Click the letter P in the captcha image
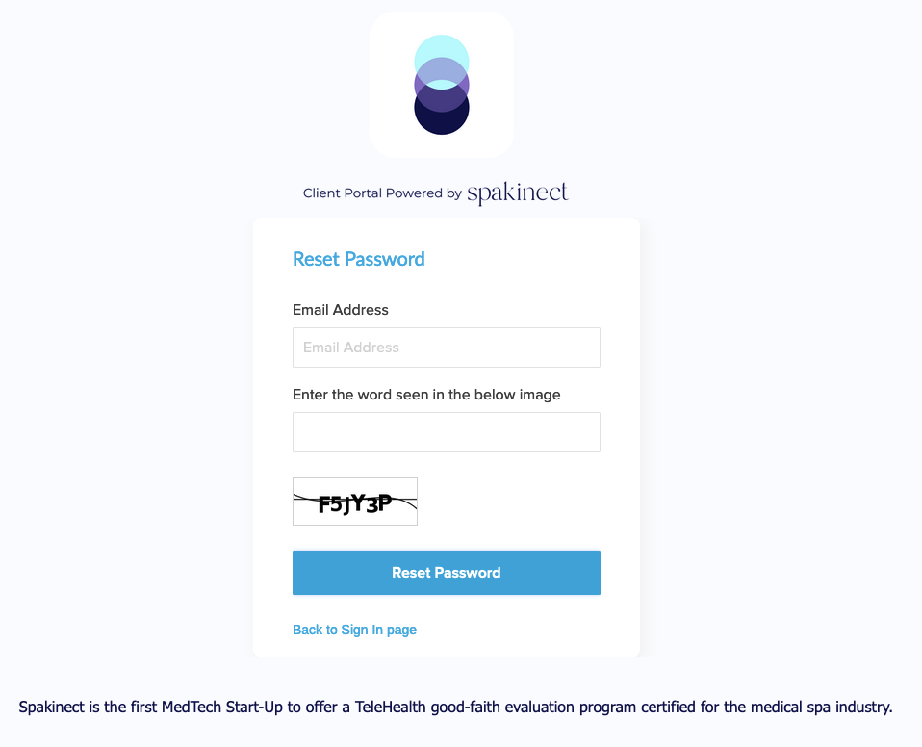This screenshot has height=747, width=922. 384,502
